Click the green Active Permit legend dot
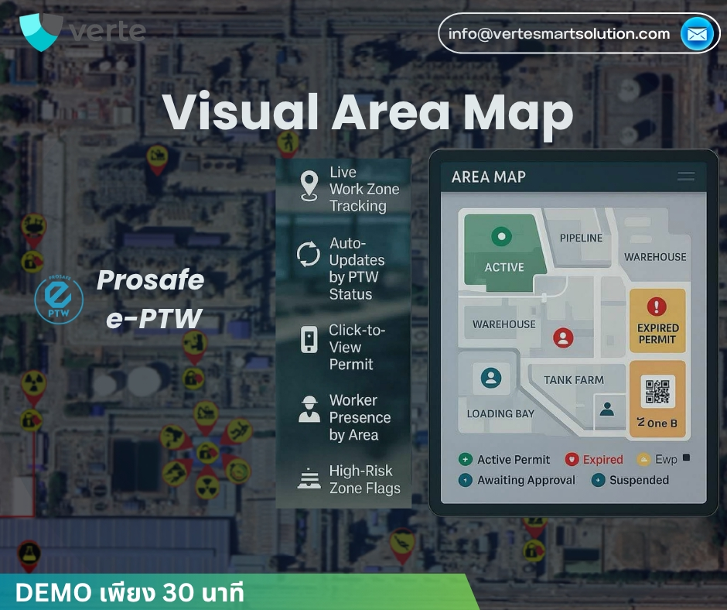Screen dimensions: 727x610 (465, 460)
